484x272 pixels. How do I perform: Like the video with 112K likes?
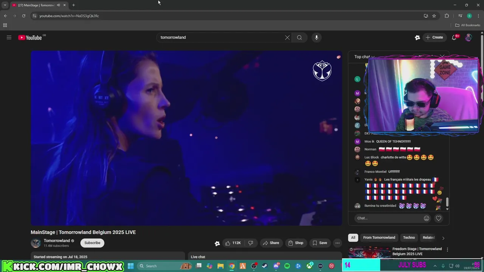pyautogui.click(x=233, y=243)
